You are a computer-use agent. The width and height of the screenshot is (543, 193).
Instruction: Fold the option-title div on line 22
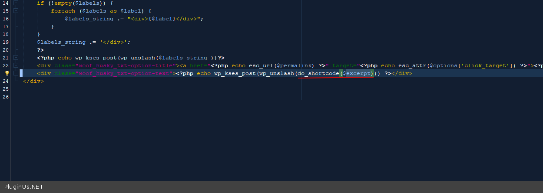coord(16,65)
